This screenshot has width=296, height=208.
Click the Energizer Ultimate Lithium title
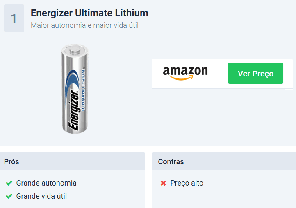pos(89,13)
